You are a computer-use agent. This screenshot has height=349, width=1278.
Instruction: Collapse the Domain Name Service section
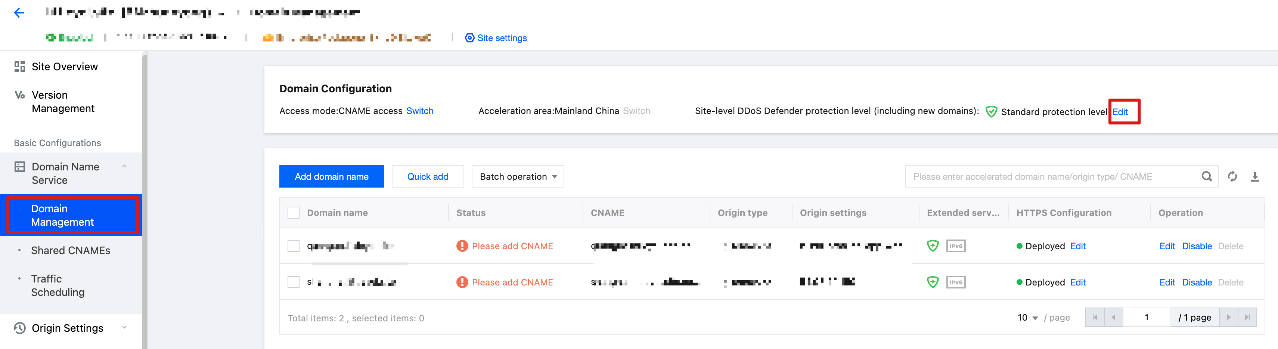(x=124, y=166)
